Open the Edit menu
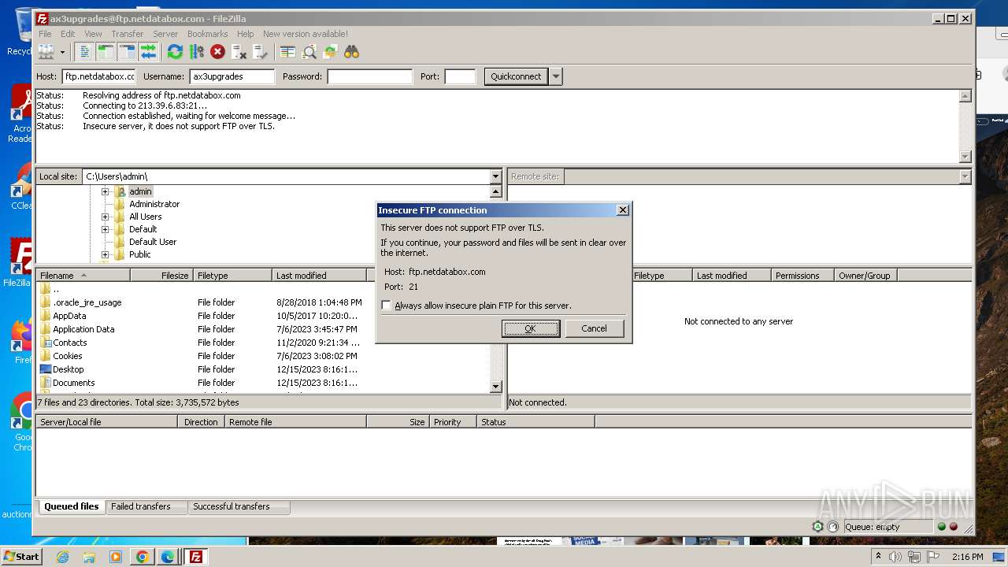 [68, 34]
